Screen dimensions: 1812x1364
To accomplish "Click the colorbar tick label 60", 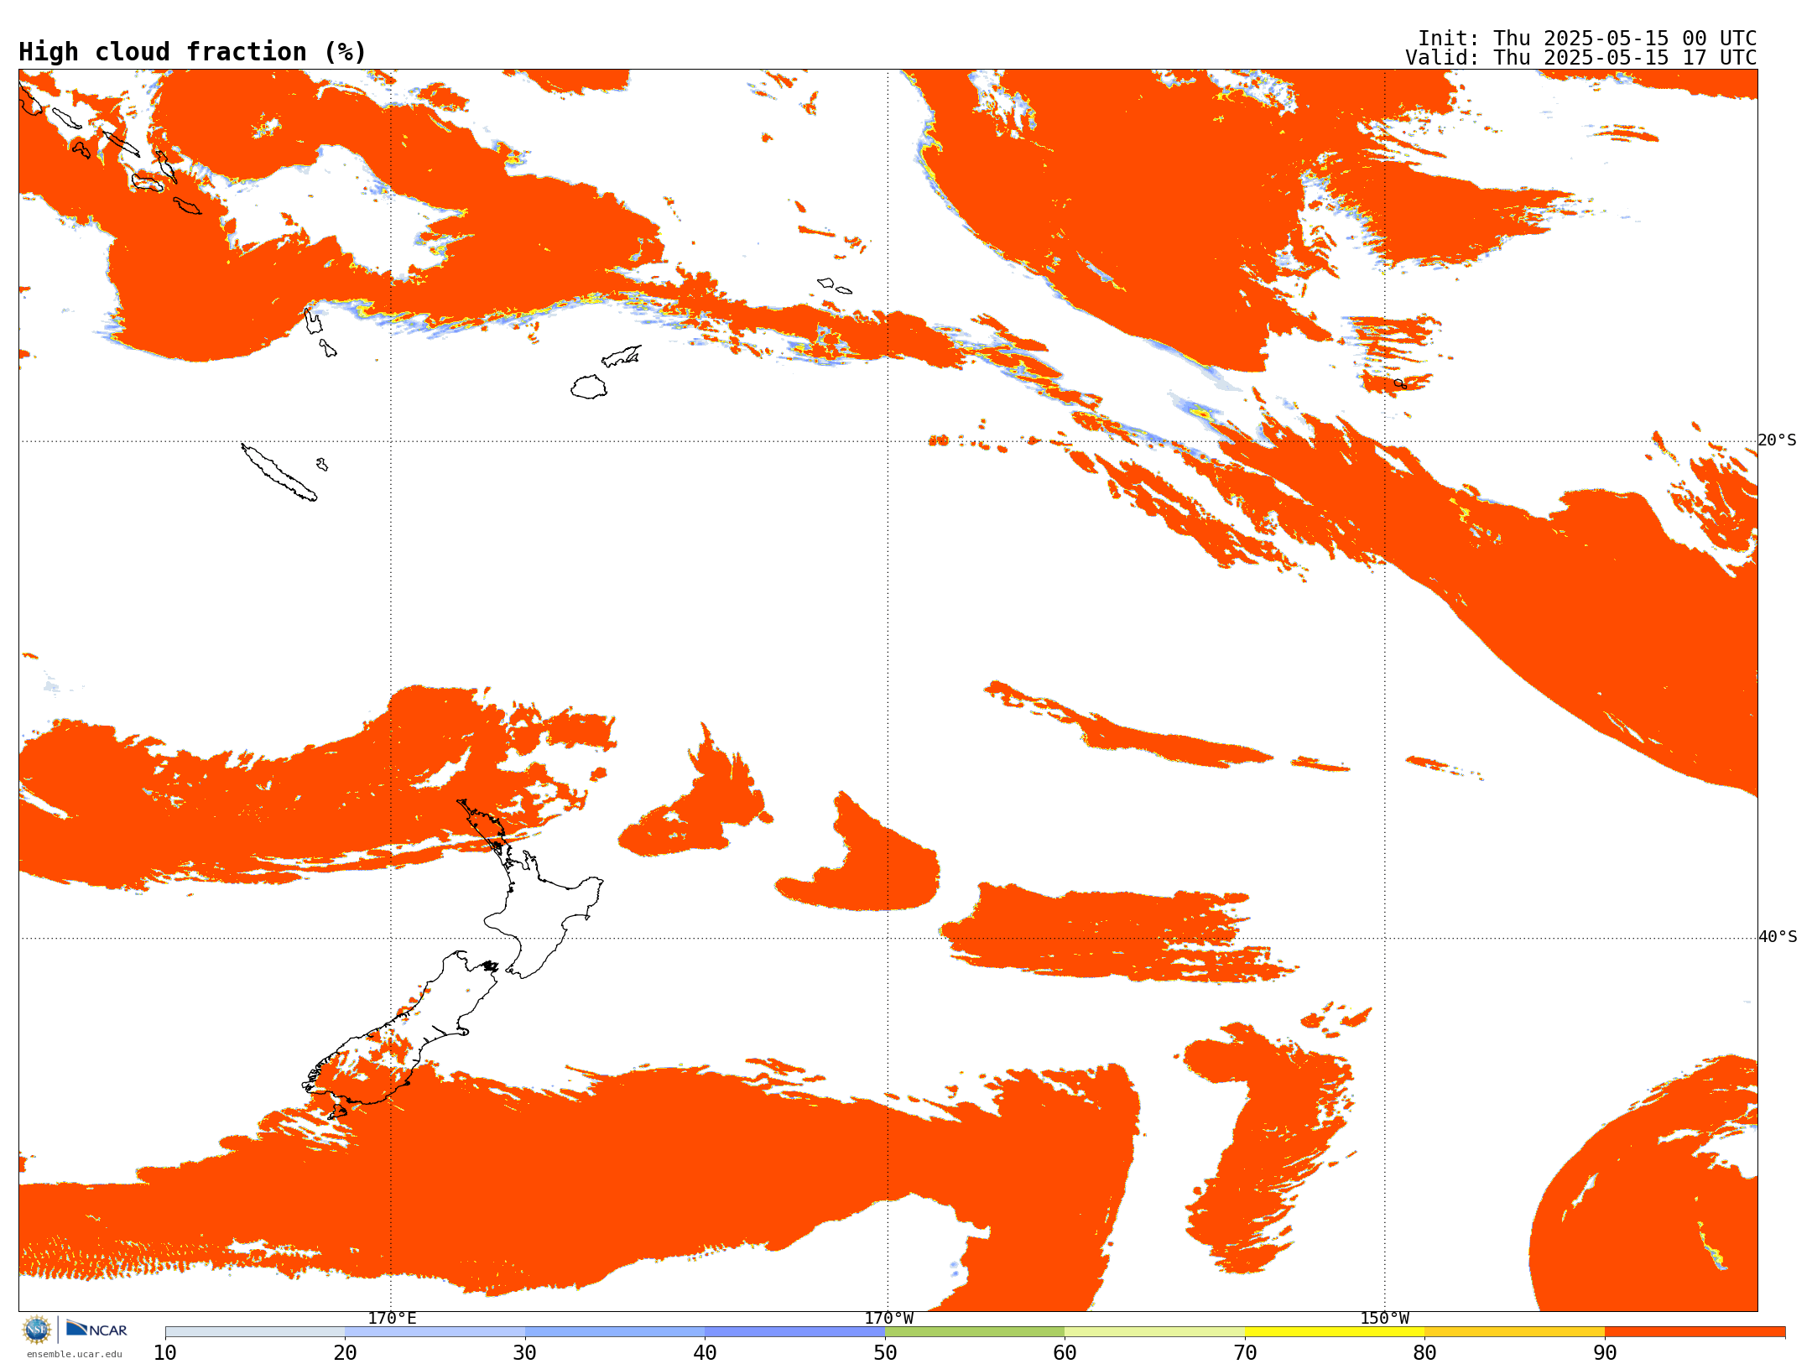I will (x=1065, y=1353).
